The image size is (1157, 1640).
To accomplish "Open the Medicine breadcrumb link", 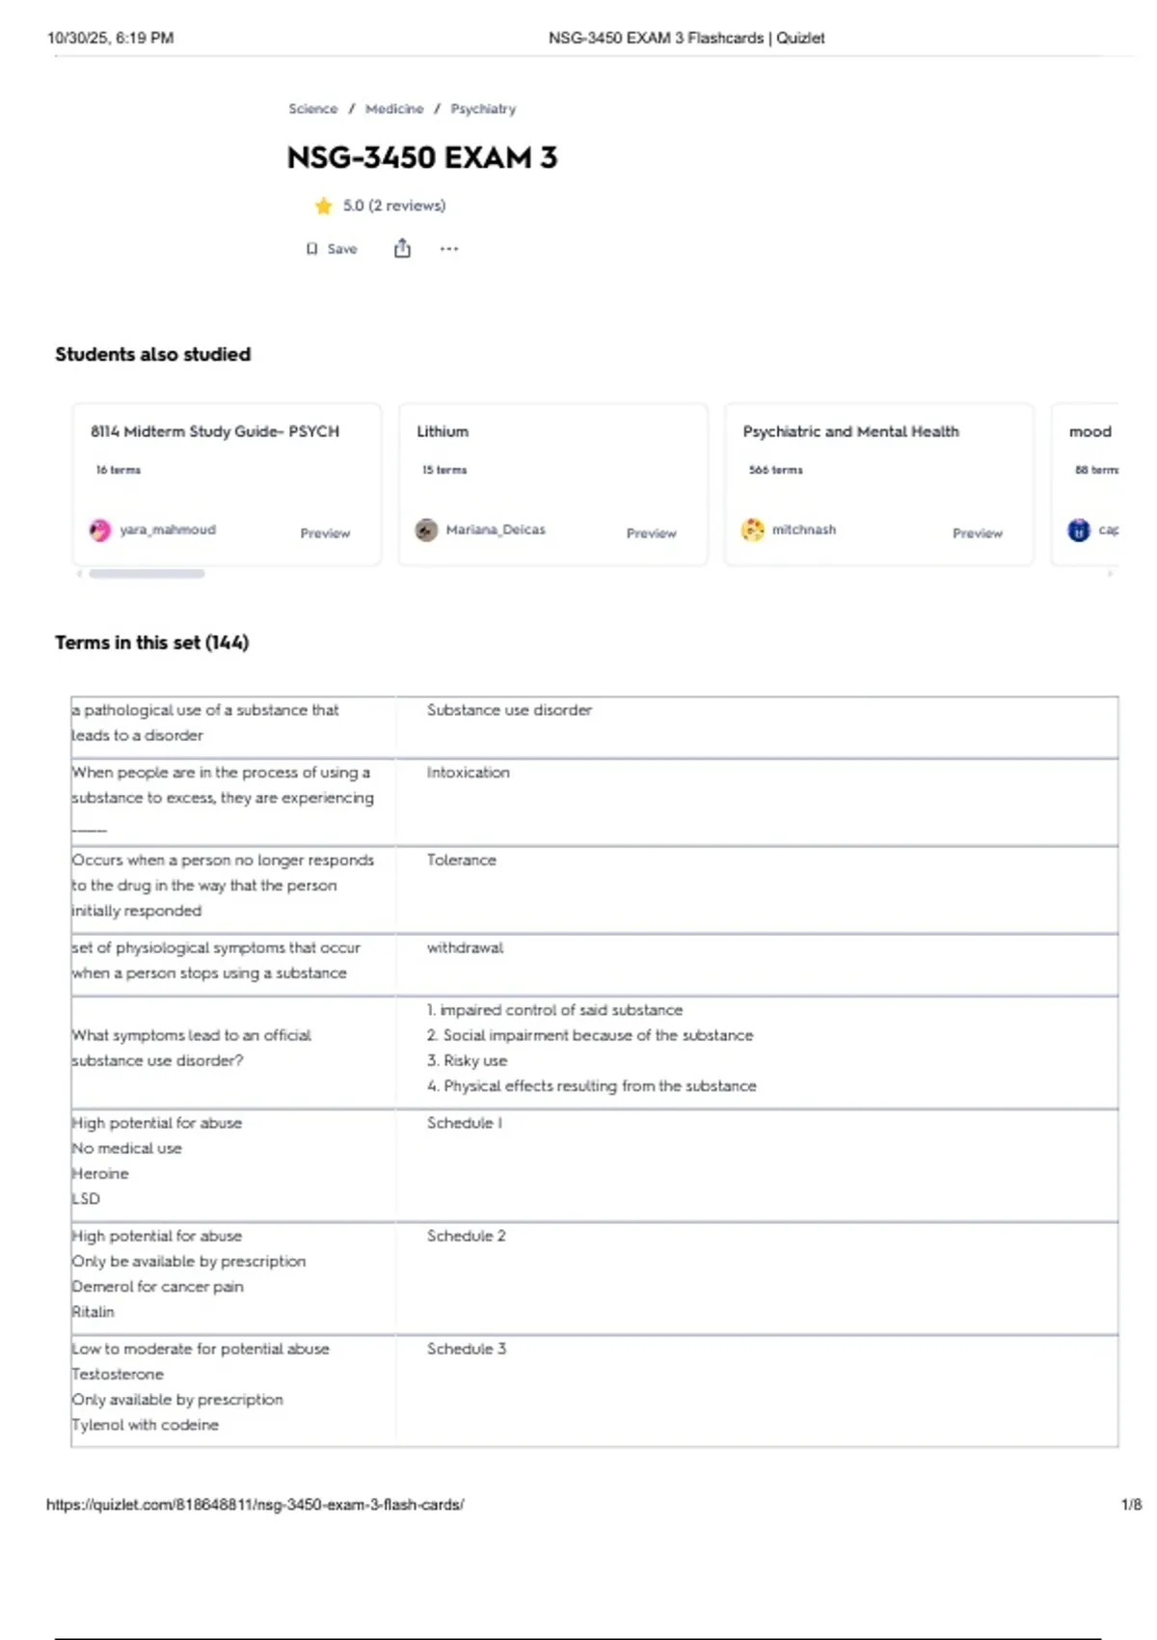I will click(x=394, y=109).
